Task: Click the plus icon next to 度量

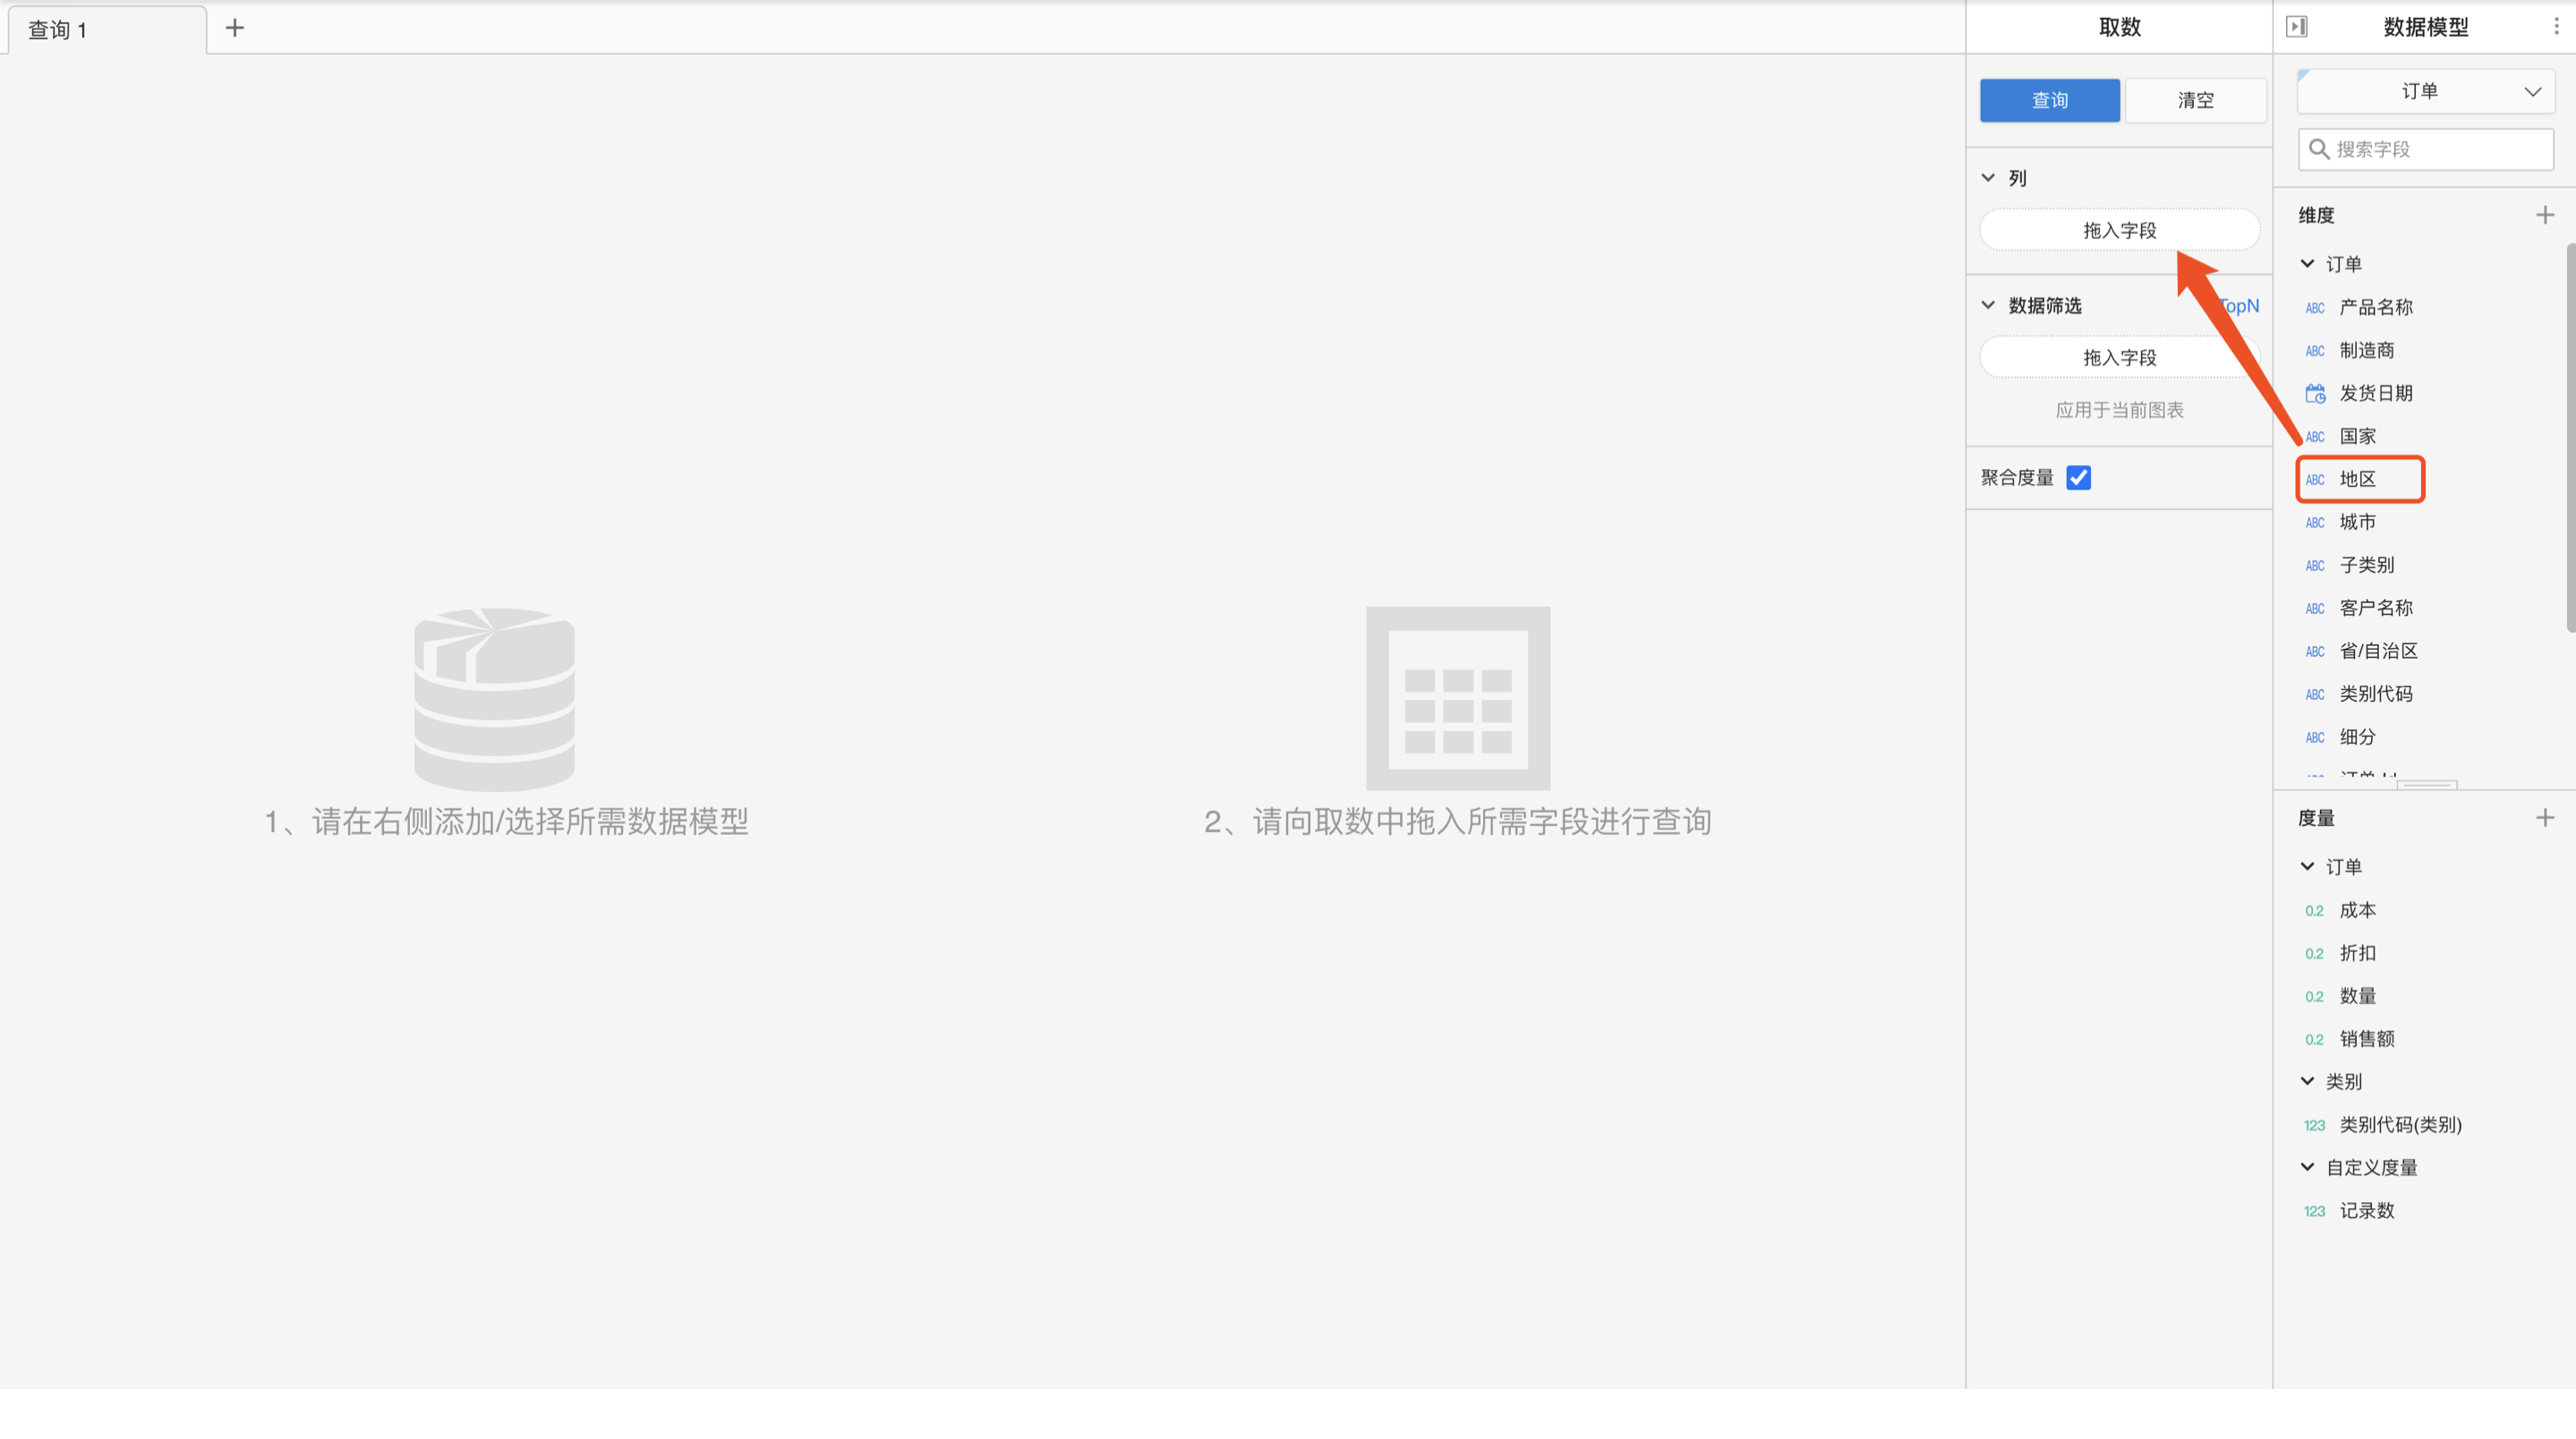Action: pyautogui.click(x=2545, y=818)
